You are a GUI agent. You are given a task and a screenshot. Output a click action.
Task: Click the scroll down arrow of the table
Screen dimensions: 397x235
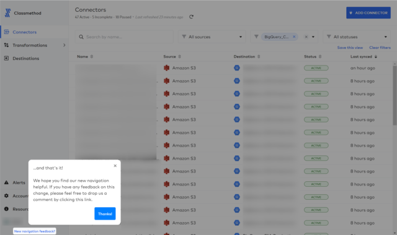coord(395,233)
